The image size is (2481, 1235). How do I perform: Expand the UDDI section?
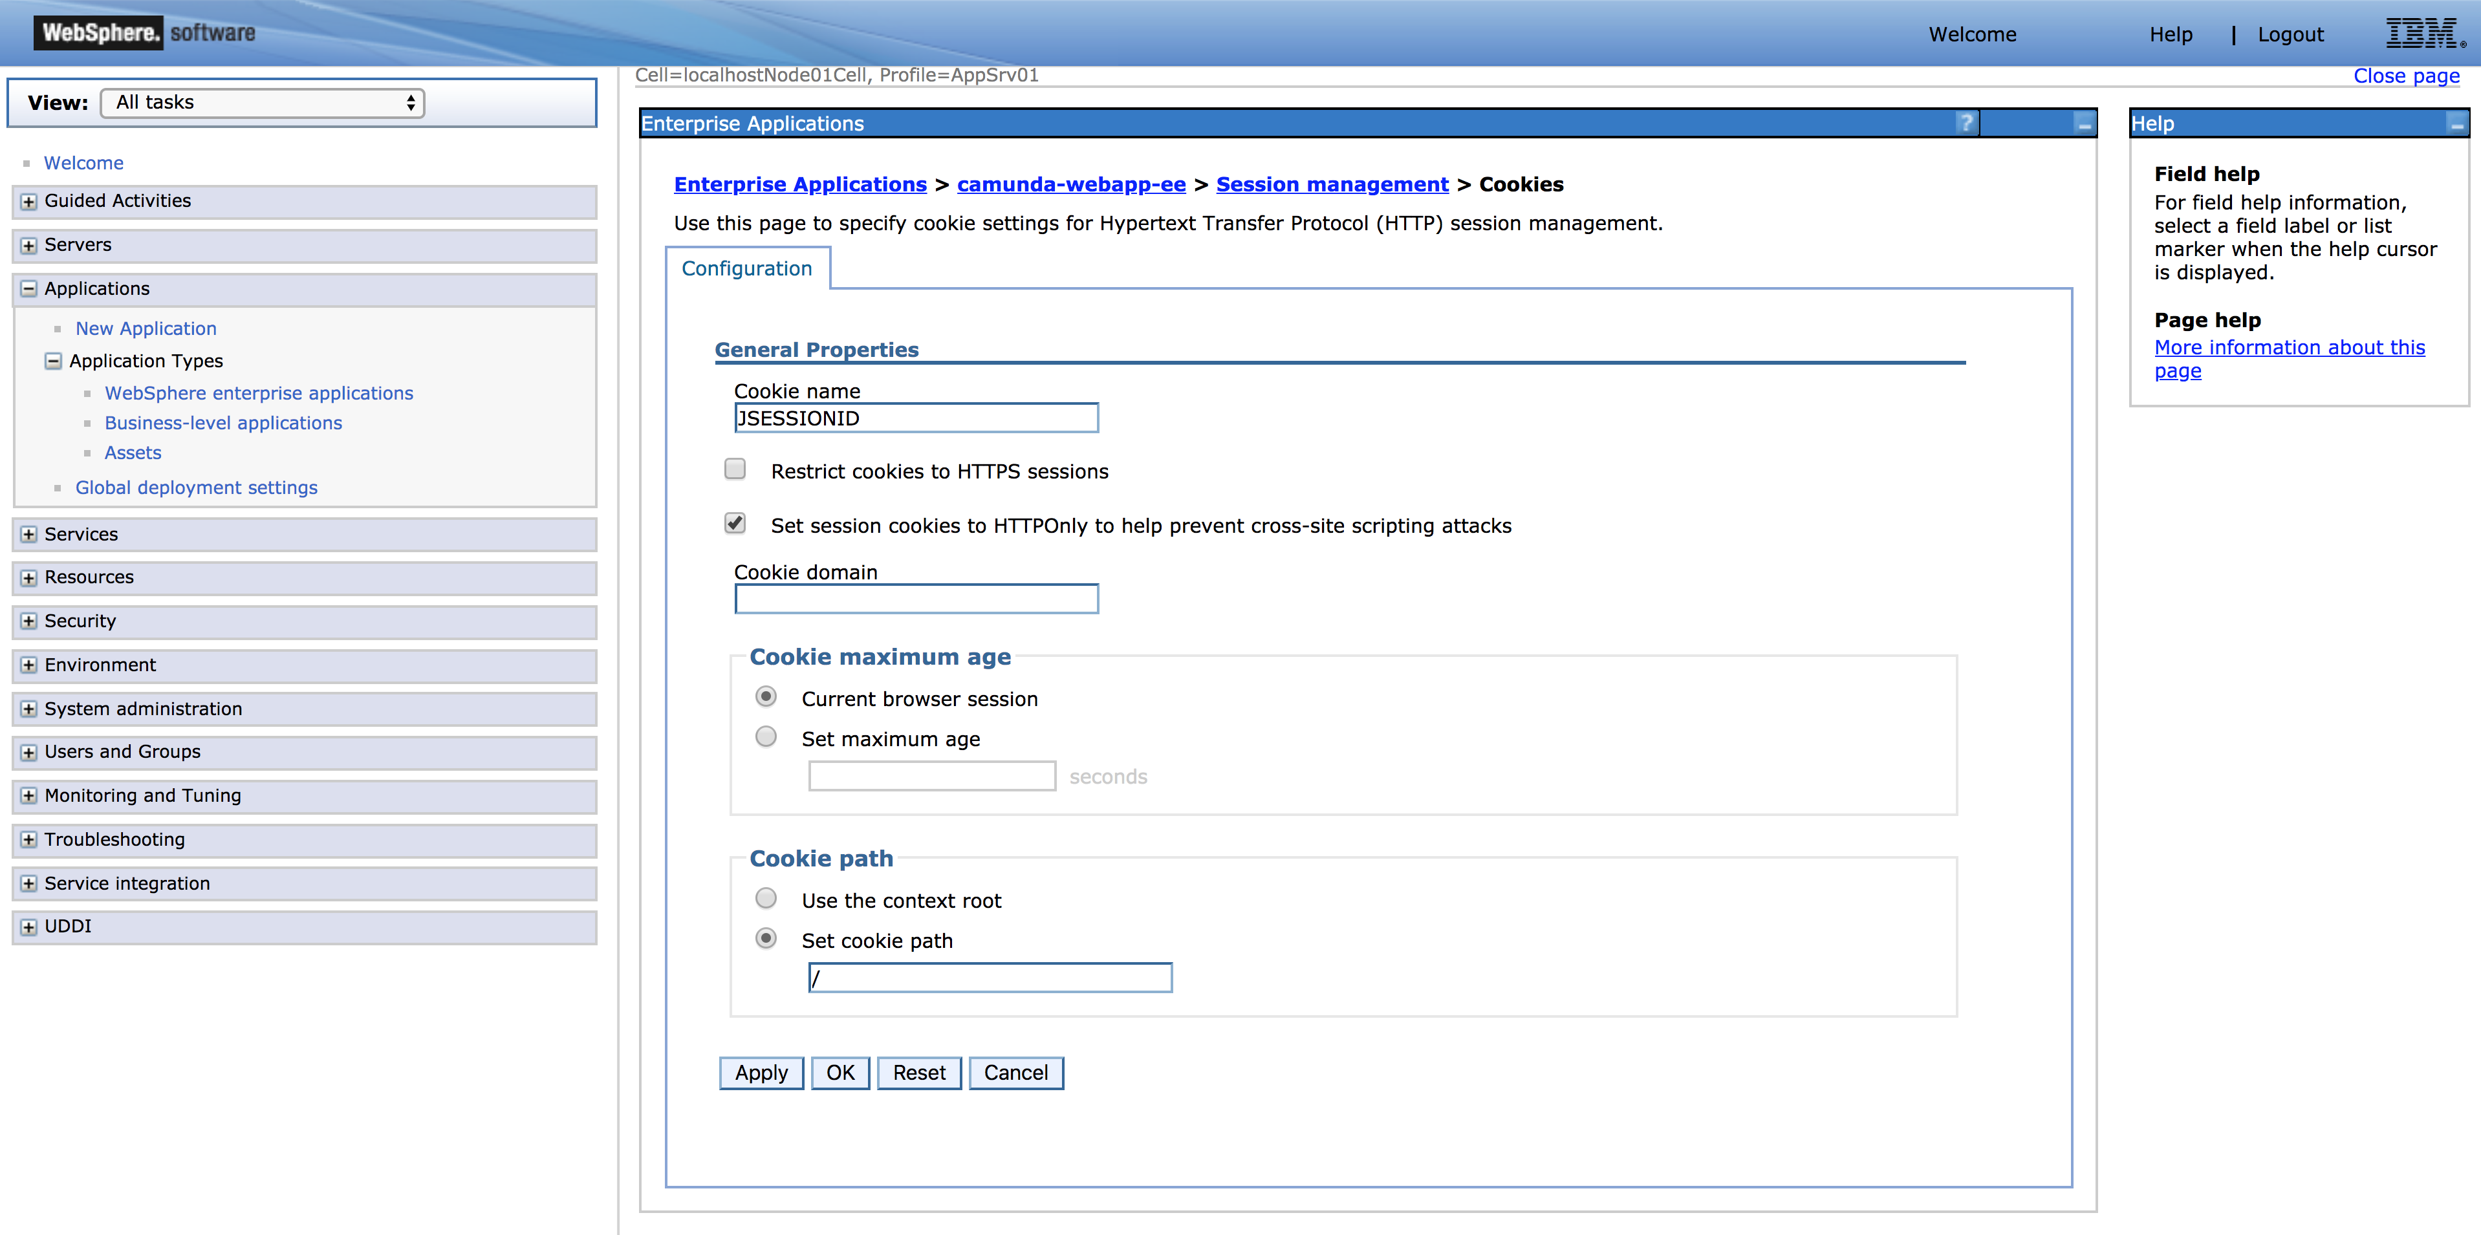(29, 928)
